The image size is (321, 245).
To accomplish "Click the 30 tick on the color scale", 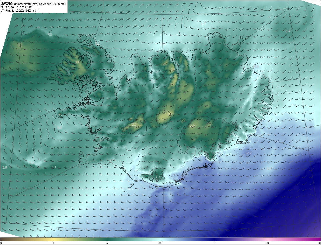I will (267, 243).
